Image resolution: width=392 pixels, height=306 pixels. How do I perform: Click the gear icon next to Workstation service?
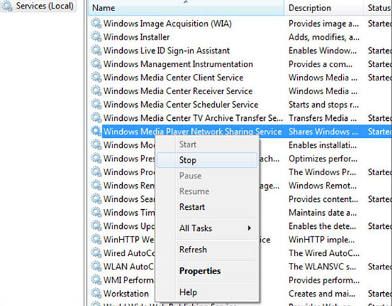pos(96,293)
